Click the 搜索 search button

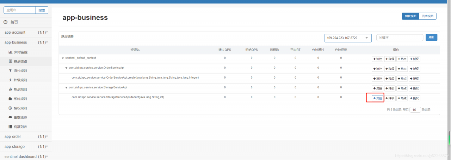pos(42,10)
